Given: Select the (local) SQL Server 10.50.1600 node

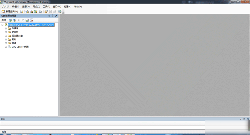Looking at the screenshot, I should [x=31, y=25].
